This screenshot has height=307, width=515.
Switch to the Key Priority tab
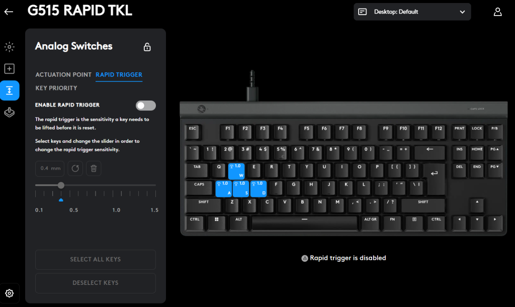tap(56, 88)
